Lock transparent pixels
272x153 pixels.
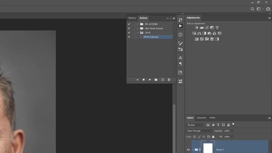[x=195, y=137]
